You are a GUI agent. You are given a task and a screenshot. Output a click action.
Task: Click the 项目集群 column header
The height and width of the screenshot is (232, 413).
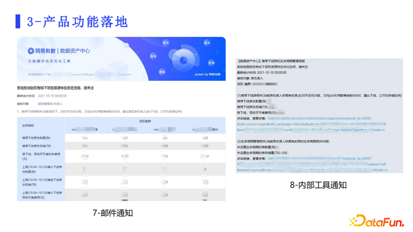point(145,121)
